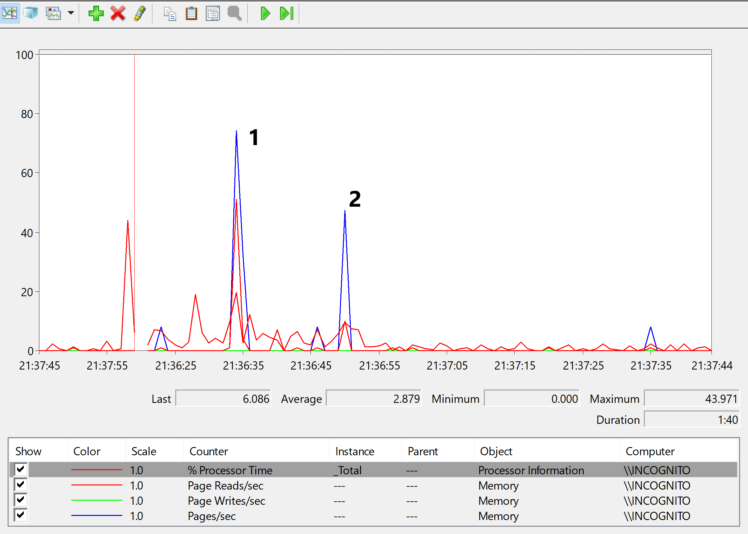Open the graph type dropdown arrow

coord(70,13)
